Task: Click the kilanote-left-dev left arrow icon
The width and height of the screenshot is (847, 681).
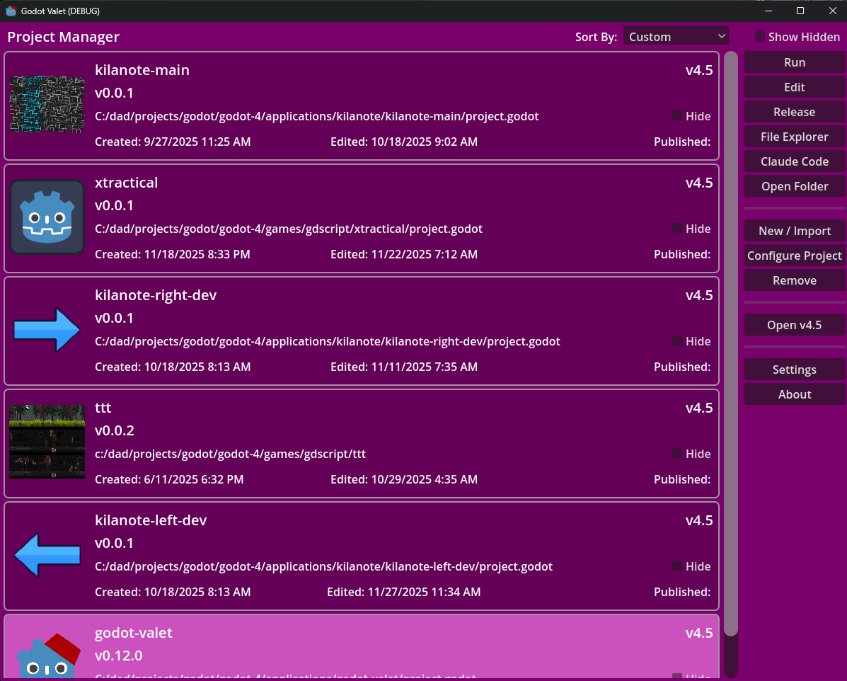Action: [47, 554]
